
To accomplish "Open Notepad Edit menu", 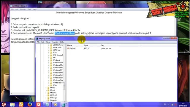I will 17,9.
